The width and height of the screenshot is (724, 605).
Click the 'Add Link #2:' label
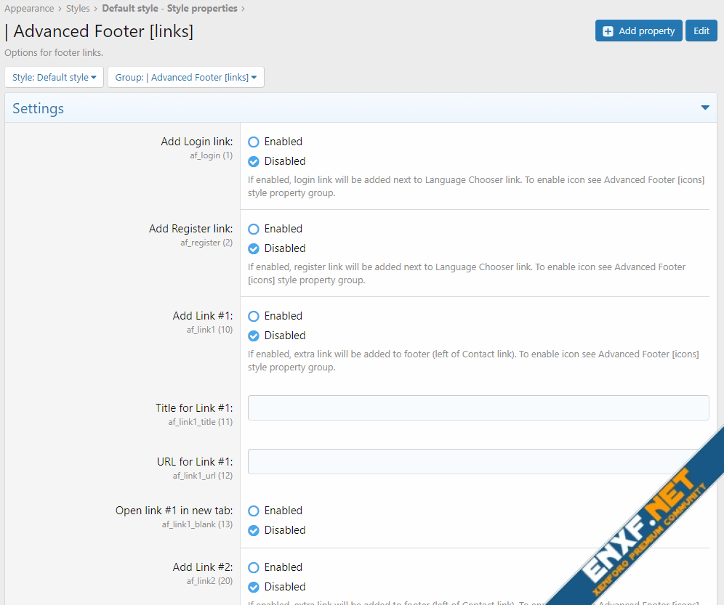(203, 567)
